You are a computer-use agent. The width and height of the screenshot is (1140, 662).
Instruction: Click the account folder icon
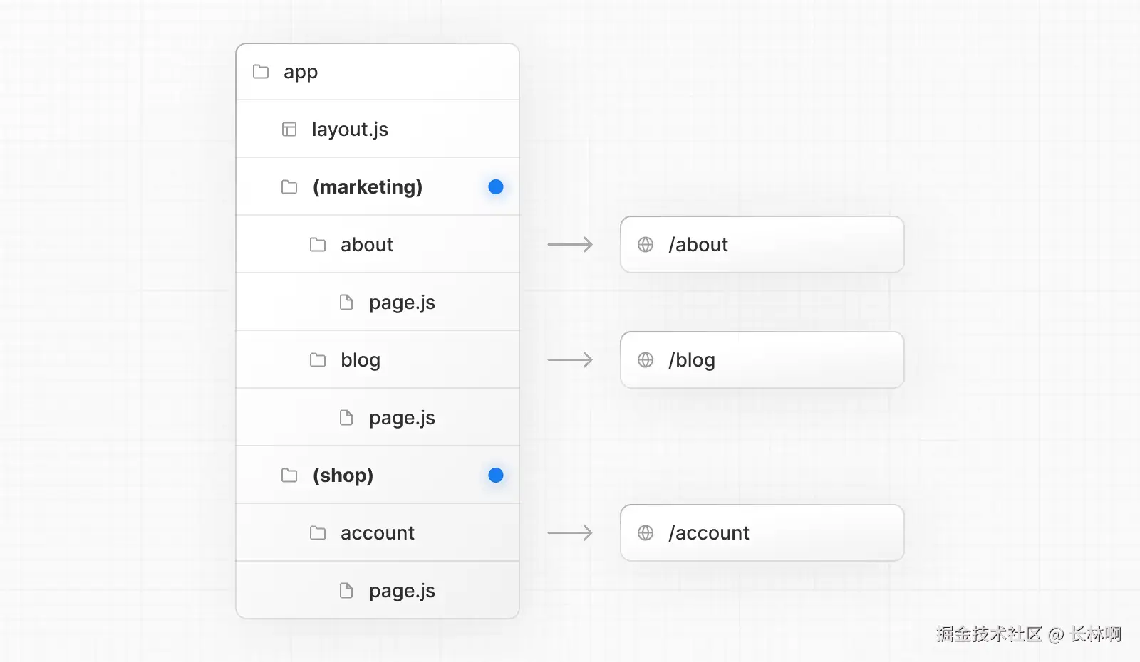tap(318, 533)
